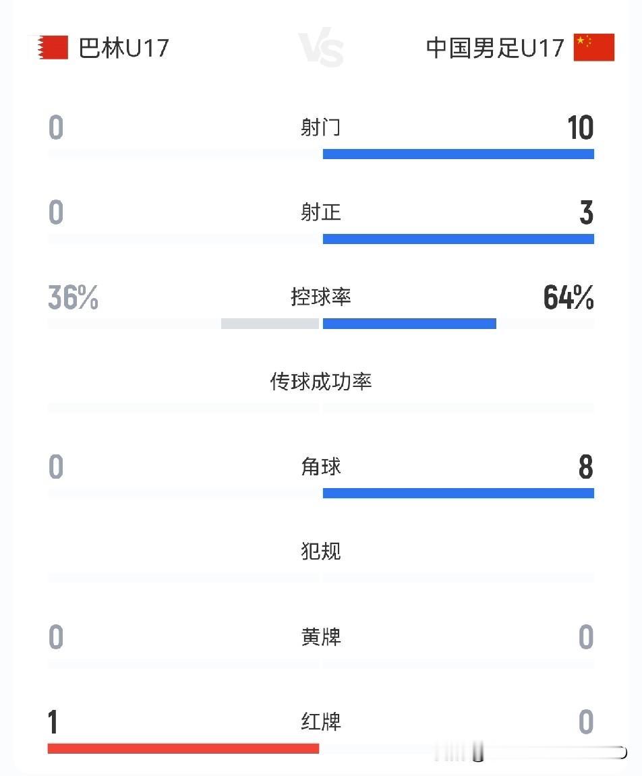
Task: Click the 控球率 (possession) label
Action: [x=321, y=298]
